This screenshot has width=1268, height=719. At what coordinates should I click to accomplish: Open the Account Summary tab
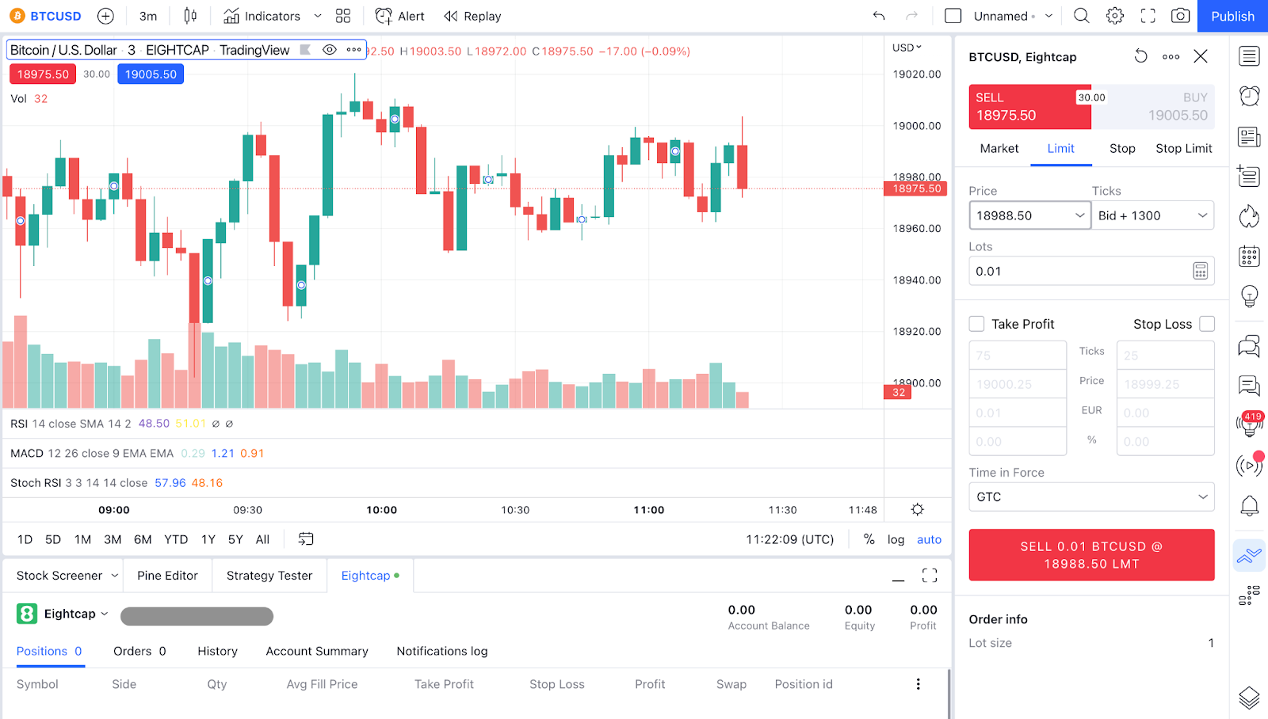pyautogui.click(x=317, y=651)
